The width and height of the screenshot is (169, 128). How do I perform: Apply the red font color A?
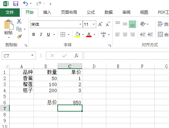(x=89, y=35)
